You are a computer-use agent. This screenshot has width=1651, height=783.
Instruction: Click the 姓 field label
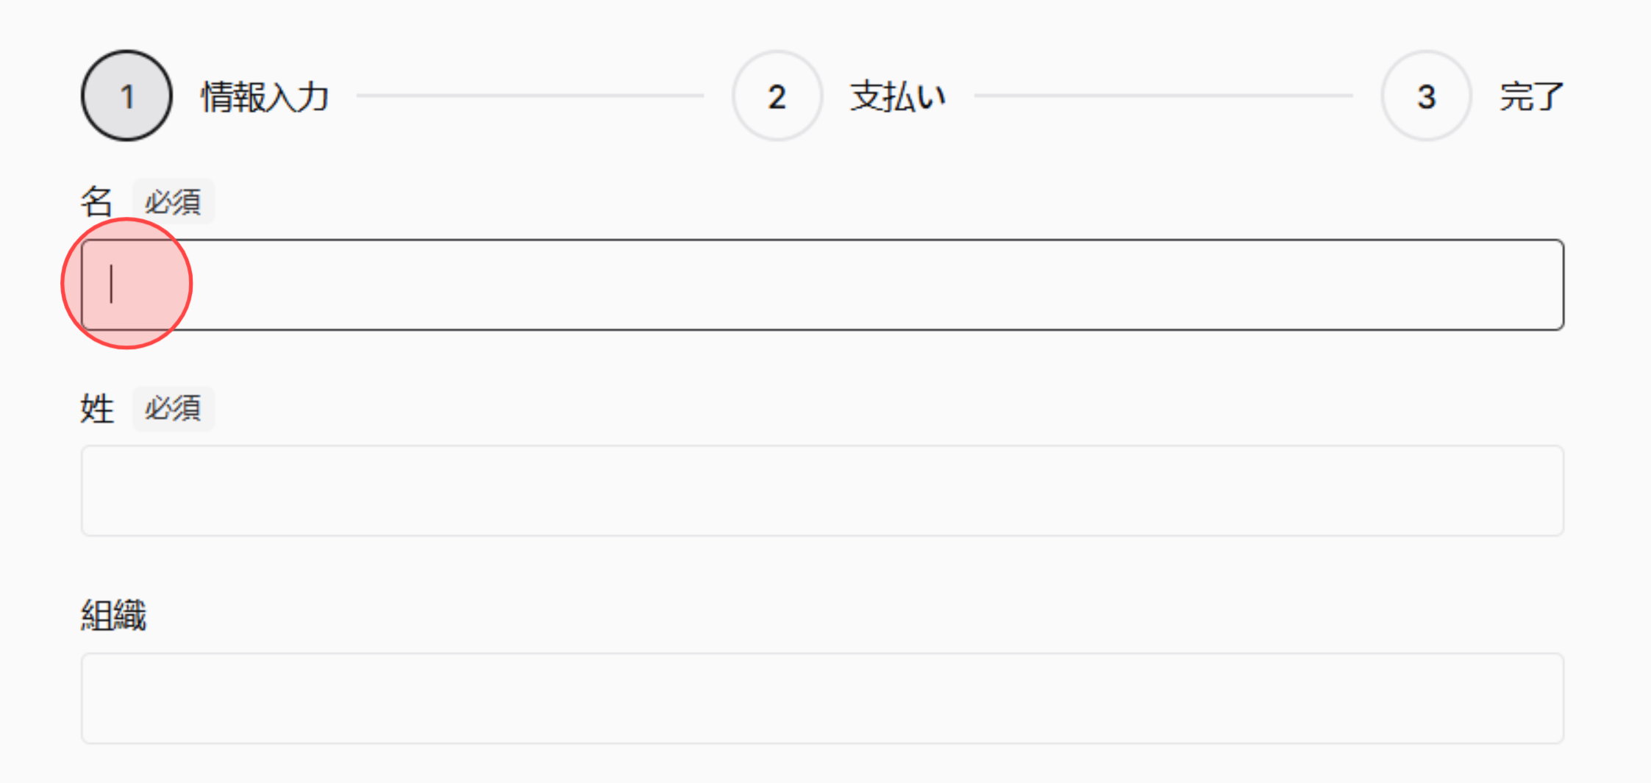[x=98, y=409]
